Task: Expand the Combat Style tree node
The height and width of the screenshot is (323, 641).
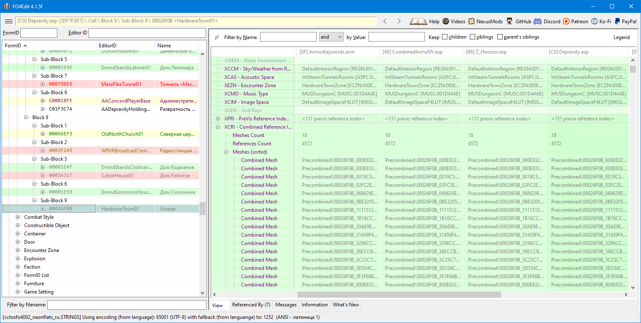Action: click(18, 217)
